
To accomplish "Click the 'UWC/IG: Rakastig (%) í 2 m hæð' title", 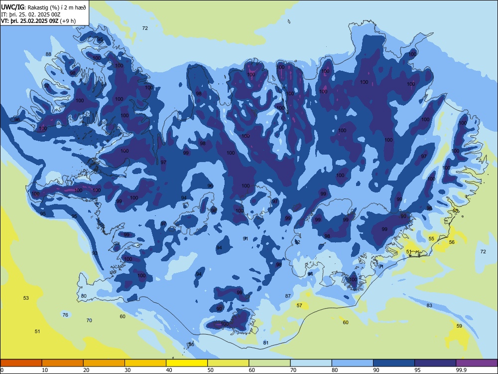I will click(43, 7).
